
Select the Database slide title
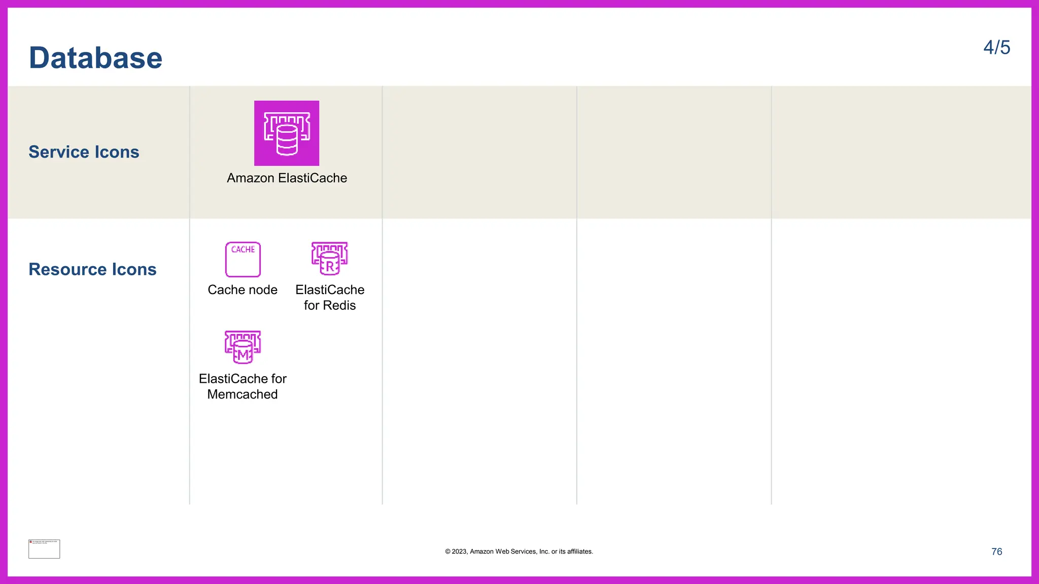pyautogui.click(x=96, y=58)
